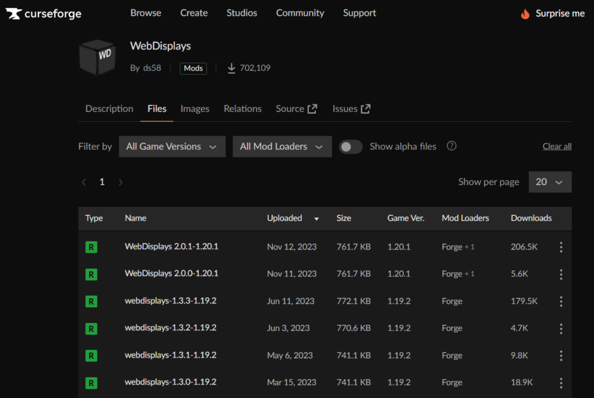This screenshot has height=398, width=594.
Task: Click the ds58 author link
Action: click(152, 68)
